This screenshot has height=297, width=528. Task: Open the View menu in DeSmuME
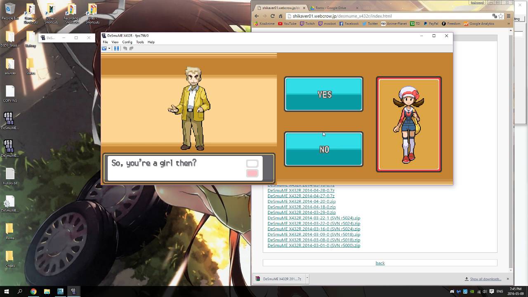pos(115,42)
